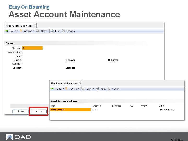Click the Copy icon in back window toolbar
Image resolution: width=188 pixels, height=141 pixels.
coord(38,31)
